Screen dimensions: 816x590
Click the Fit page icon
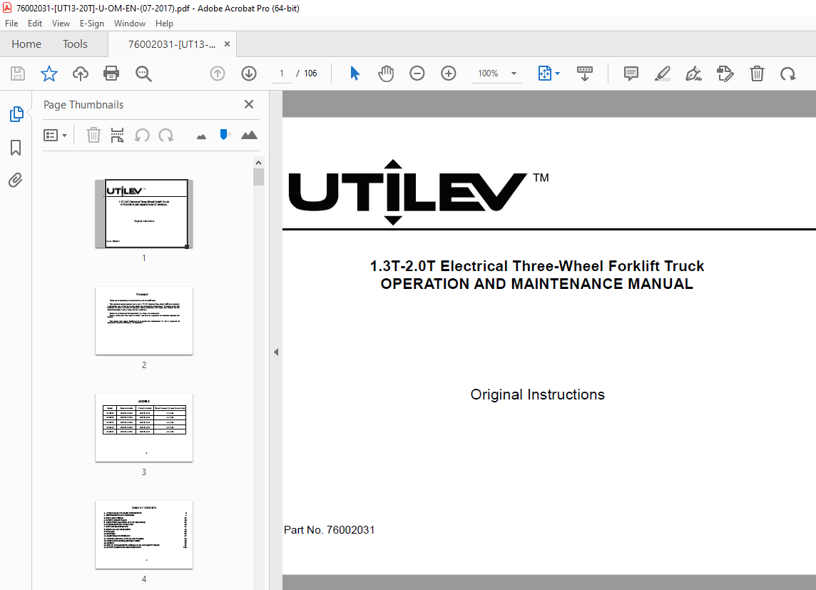point(544,73)
